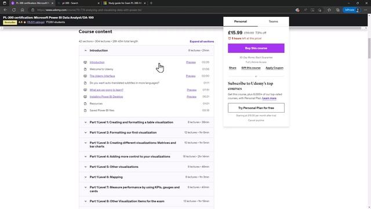Open 'What are we going to learn?' lecture

click(x=107, y=90)
